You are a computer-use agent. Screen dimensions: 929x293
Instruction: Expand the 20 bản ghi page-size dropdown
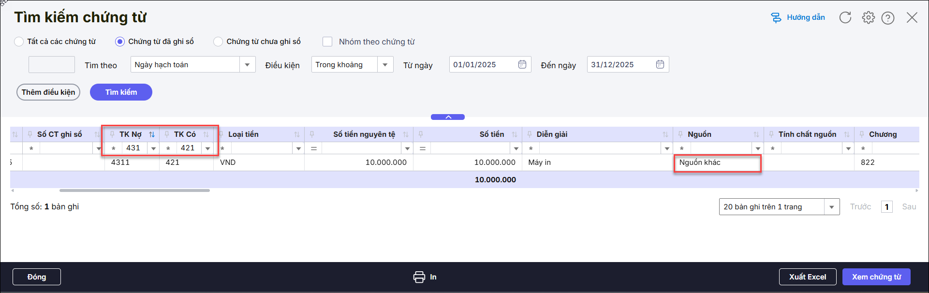tap(831, 207)
